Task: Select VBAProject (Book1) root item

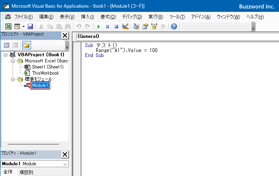Action: pos(41,55)
